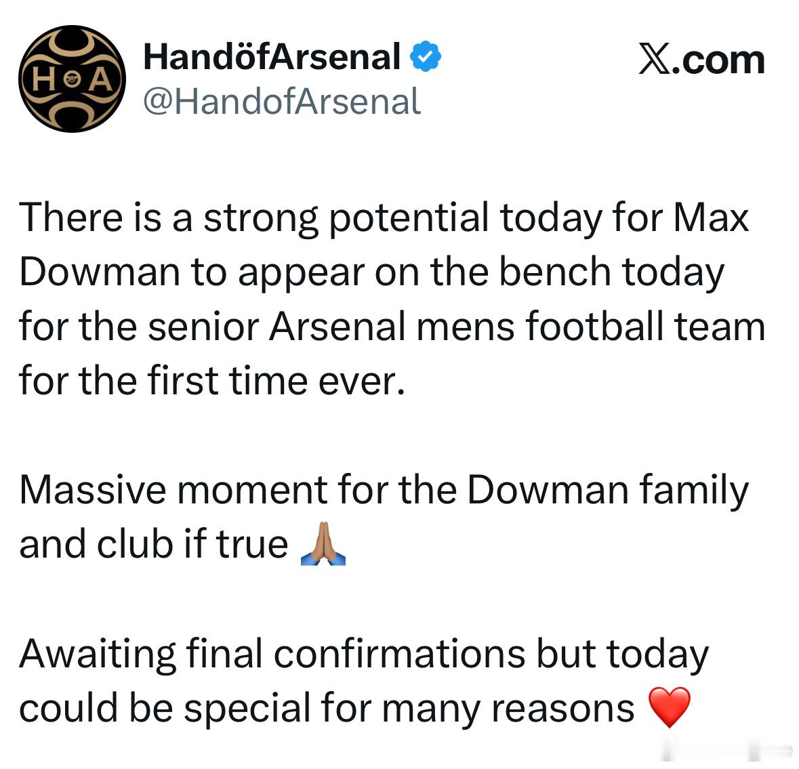Open the HOA profile avatar
The height and width of the screenshot is (769, 799).
click(72, 79)
